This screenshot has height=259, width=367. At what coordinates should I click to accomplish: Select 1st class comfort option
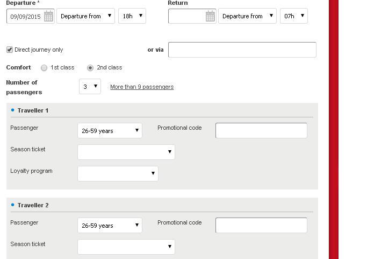pyautogui.click(x=44, y=68)
